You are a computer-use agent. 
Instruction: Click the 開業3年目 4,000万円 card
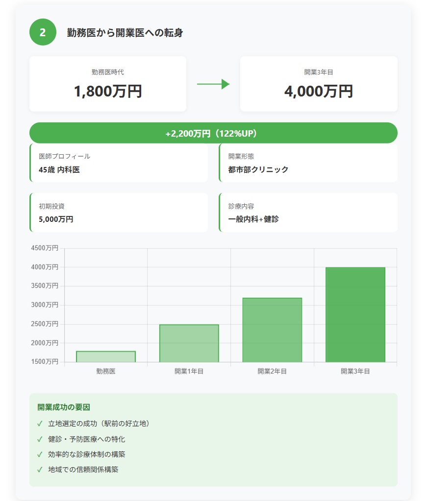click(x=319, y=84)
